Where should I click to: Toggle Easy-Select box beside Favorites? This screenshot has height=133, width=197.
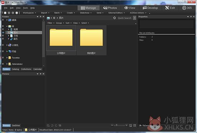[3, 58]
